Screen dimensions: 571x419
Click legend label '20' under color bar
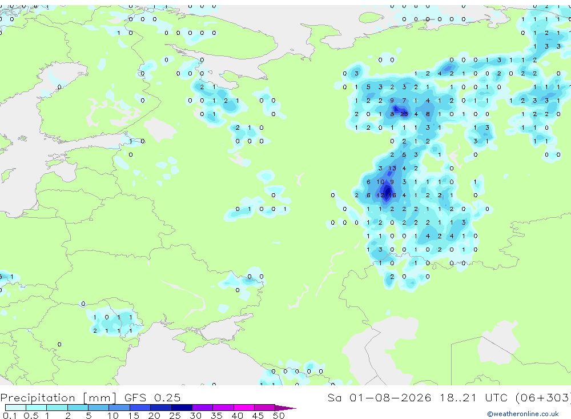pyautogui.click(x=154, y=416)
